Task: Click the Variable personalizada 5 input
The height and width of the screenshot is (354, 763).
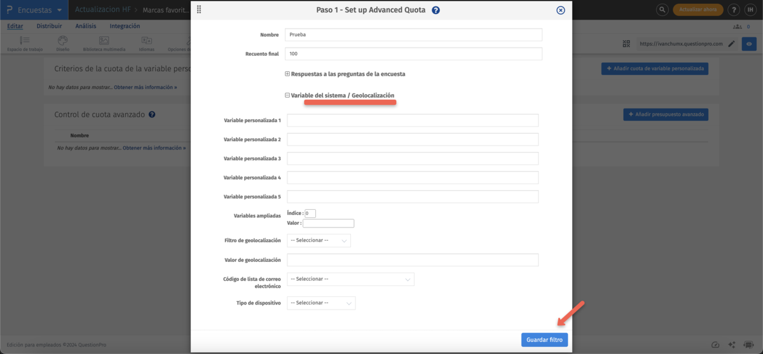Action: click(413, 196)
